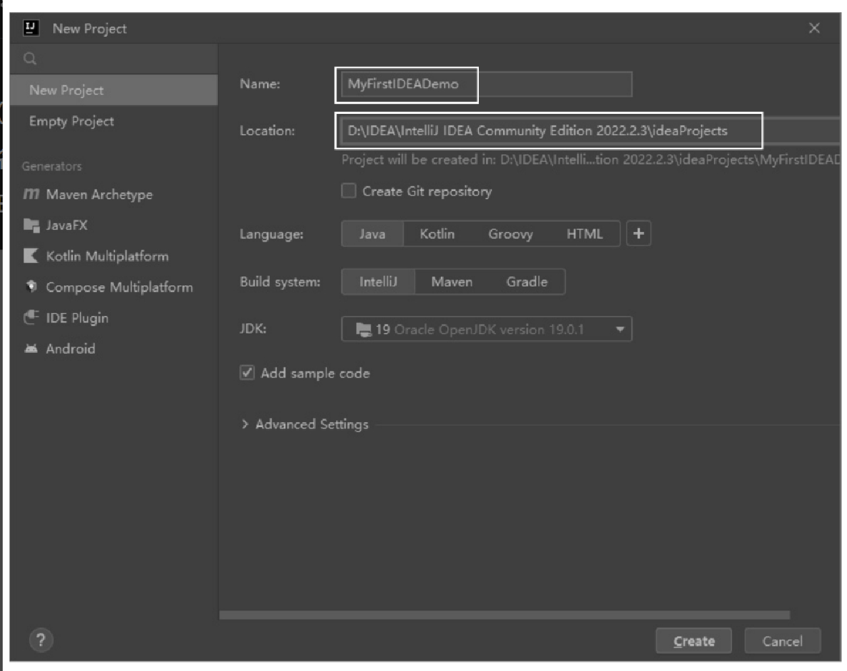Screen dimensions: 847x671
Task: Click the Maven Archetype icon
Action: [31, 194]
